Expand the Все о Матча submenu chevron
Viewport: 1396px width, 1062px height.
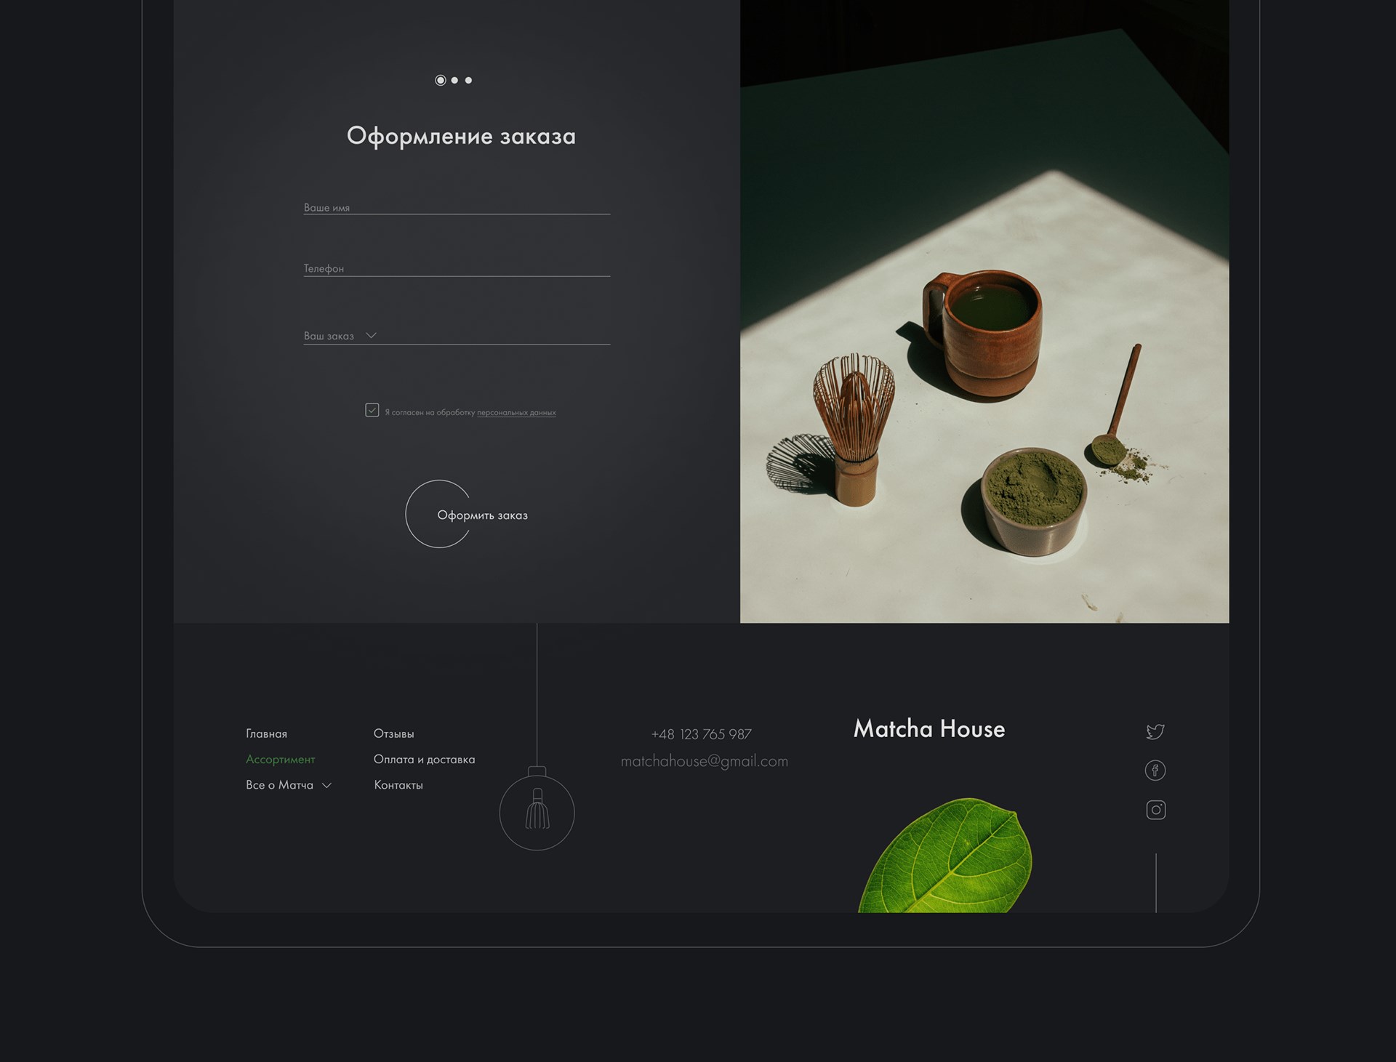[x=327, y=785]
